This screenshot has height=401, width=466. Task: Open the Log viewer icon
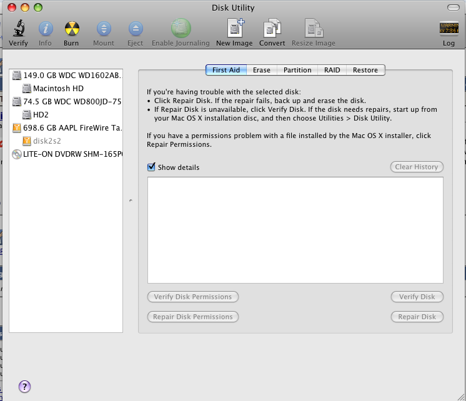(449, 29)
